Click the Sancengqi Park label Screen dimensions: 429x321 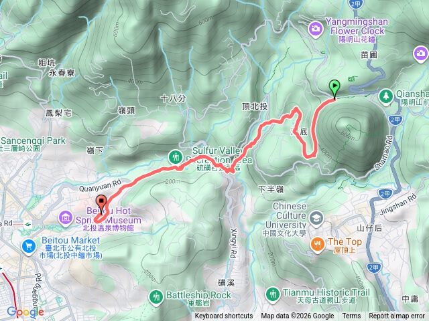[33, 141]
